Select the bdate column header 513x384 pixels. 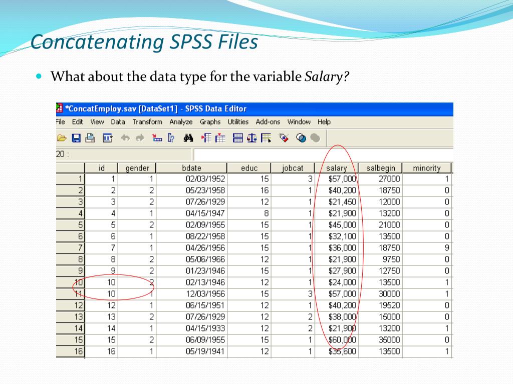tap(191, 168)
